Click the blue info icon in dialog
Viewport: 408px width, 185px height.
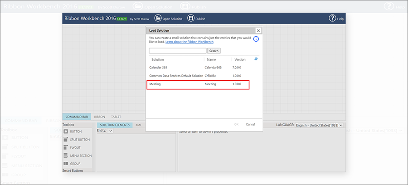pos(256,39)
